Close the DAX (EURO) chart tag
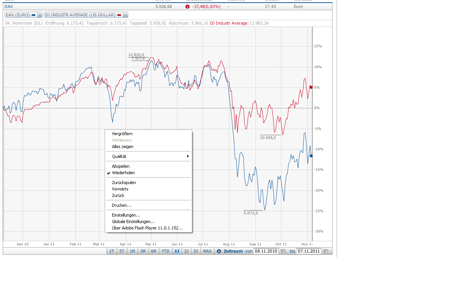 tap(40, 14)
